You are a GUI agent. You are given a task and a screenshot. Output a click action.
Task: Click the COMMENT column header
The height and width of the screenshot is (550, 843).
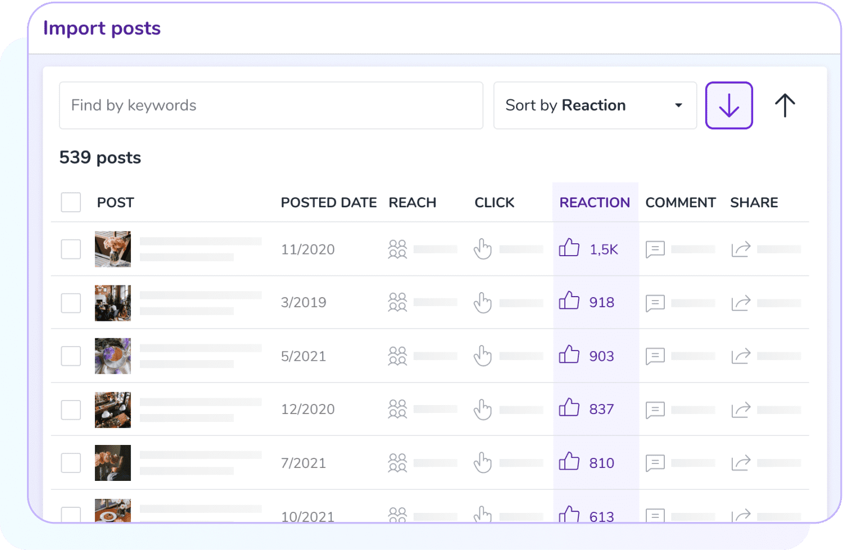(x=681, y=202)
